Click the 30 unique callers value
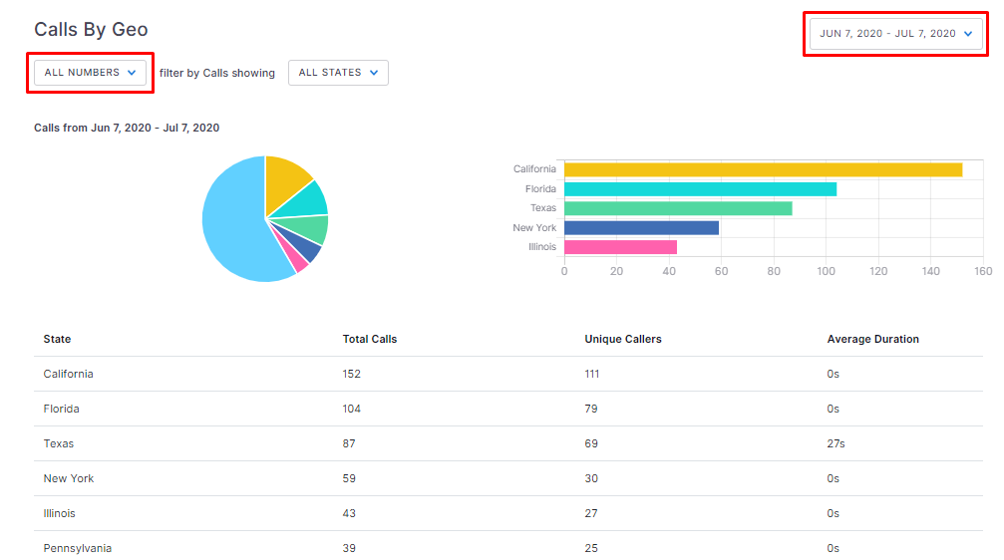The image size is (1004, 560). 591,478
